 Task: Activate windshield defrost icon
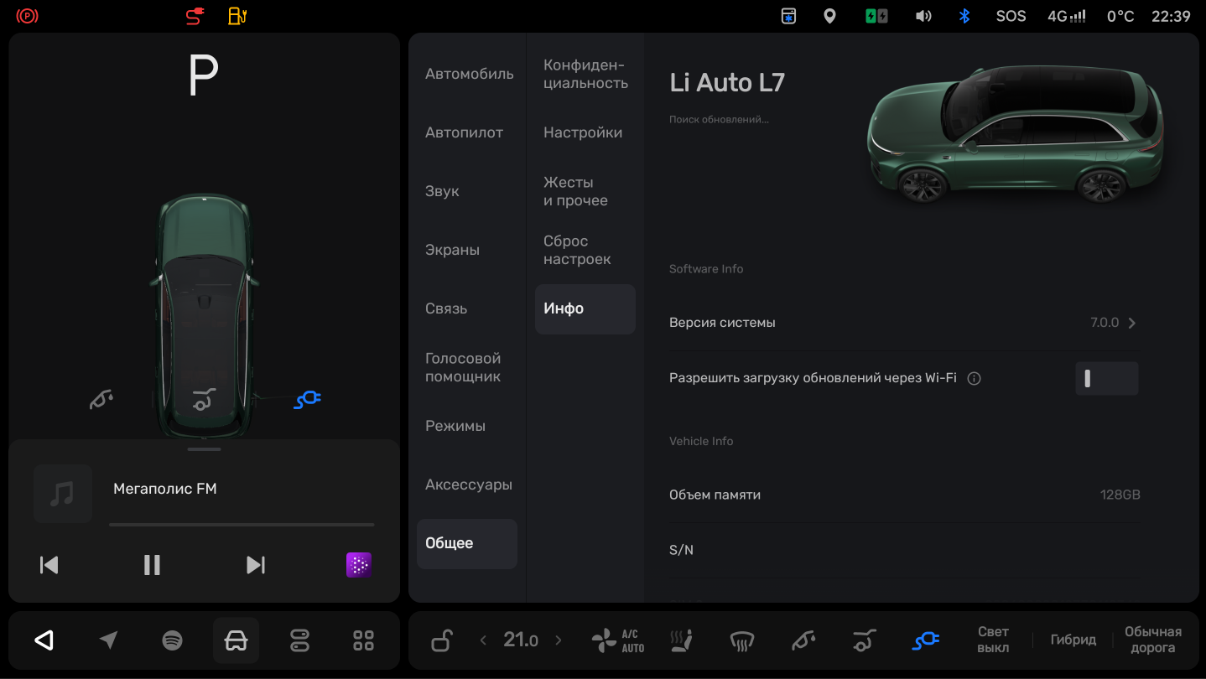[741, 641]
